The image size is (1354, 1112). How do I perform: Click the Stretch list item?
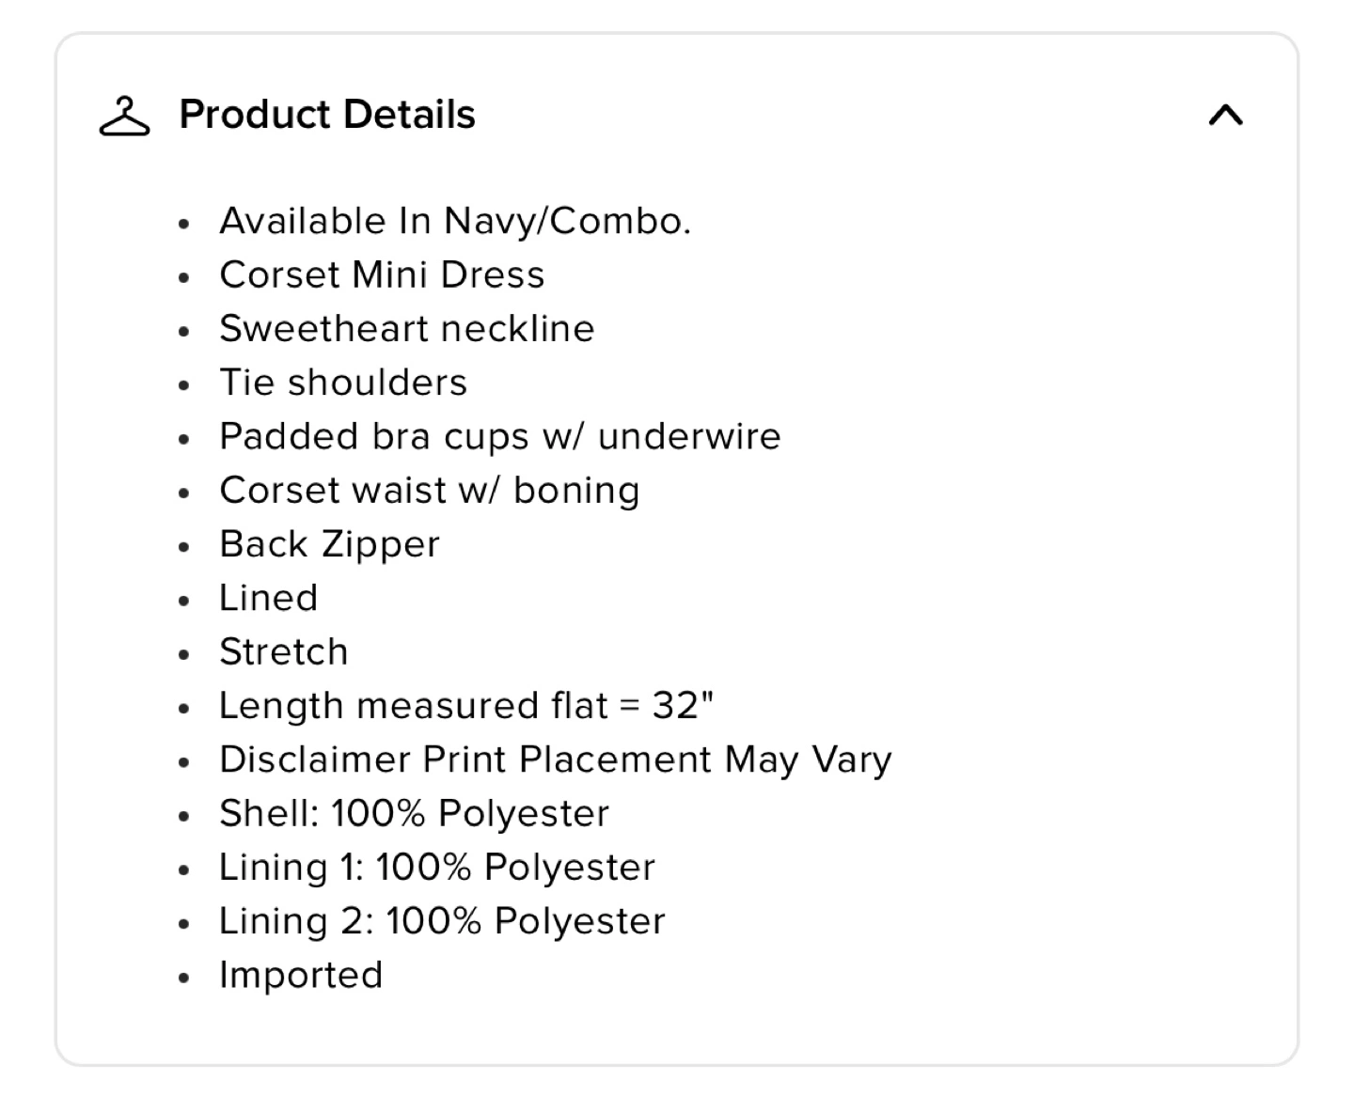pyautogui.click(x=283, y=652)
